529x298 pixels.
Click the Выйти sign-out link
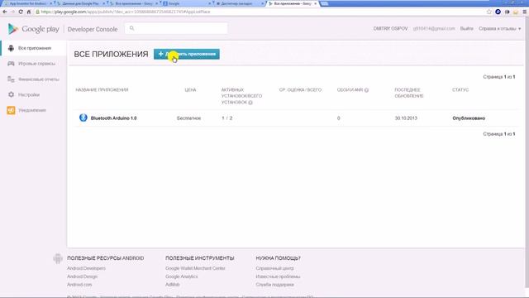[466, 29]
